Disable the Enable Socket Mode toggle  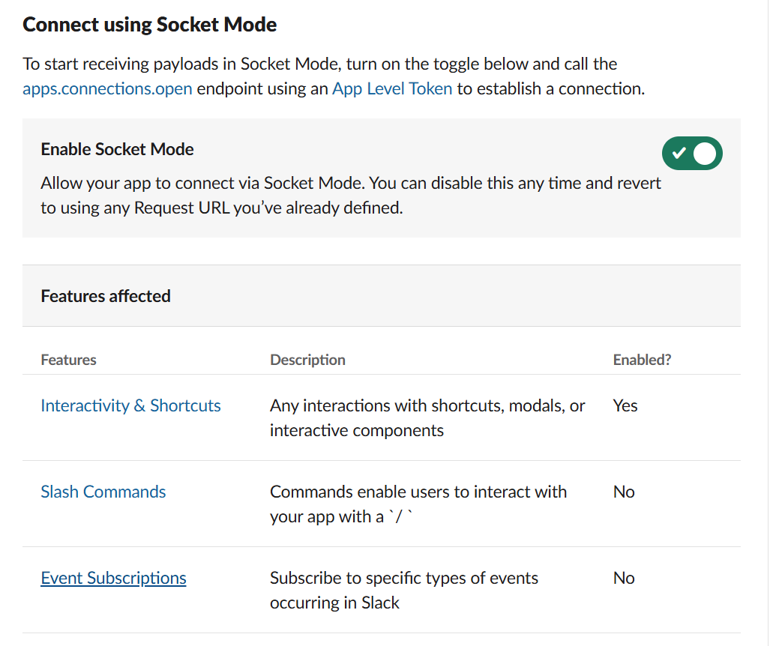coord(691,154)
